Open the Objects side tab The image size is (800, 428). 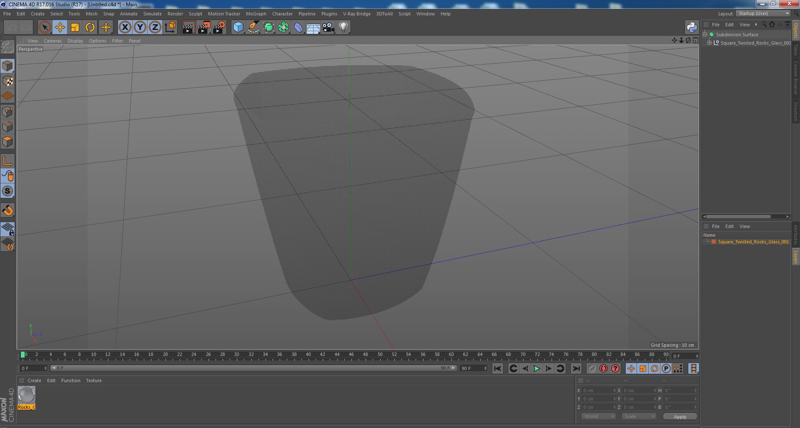click(795, 30)
